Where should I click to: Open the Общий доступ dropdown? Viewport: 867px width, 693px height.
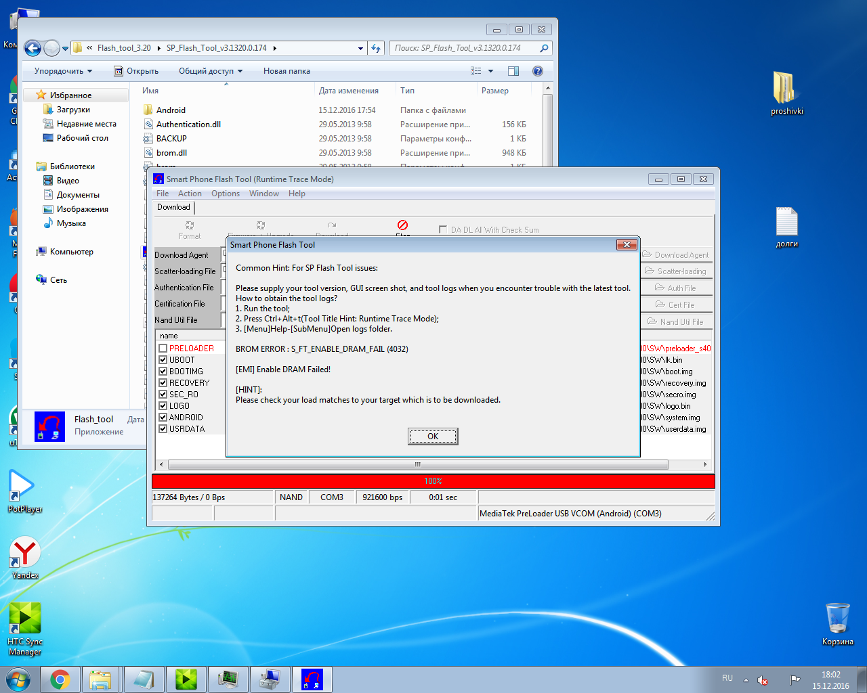(210, 71)
